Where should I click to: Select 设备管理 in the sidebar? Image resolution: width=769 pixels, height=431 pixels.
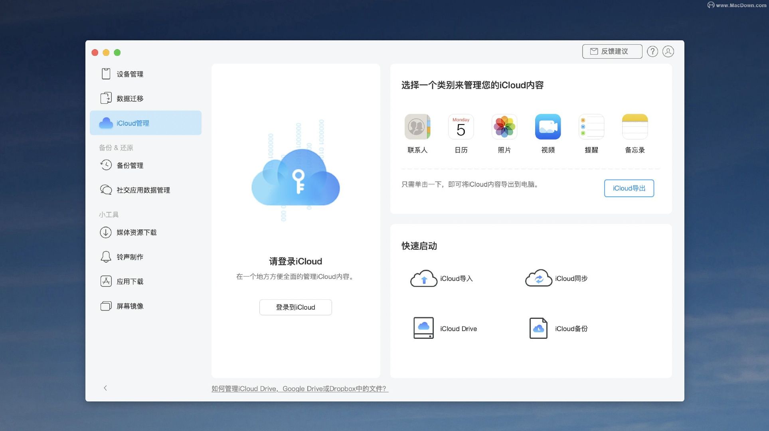(x=146, y=74)
